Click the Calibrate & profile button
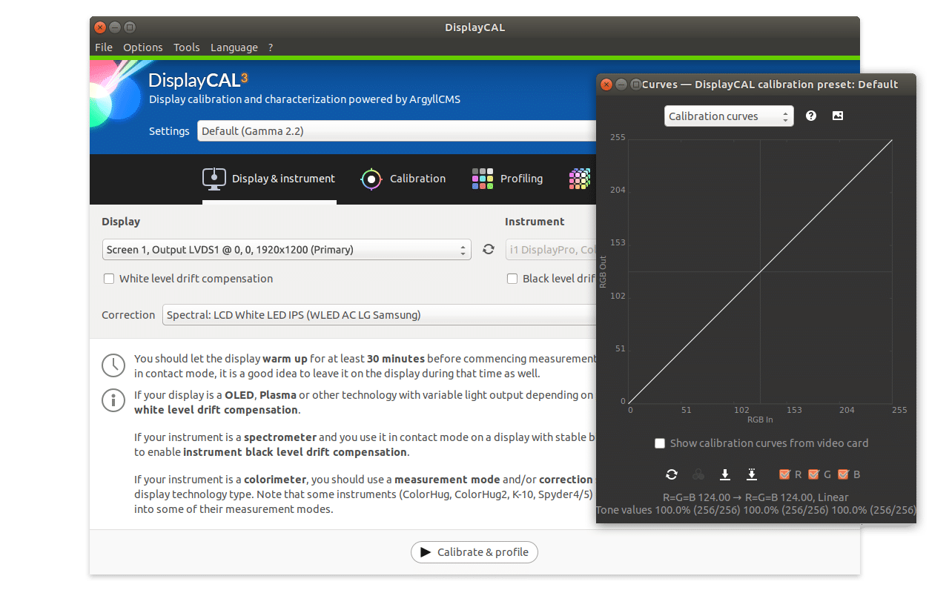This screenshot has height=593, width=949. (474, 552)
